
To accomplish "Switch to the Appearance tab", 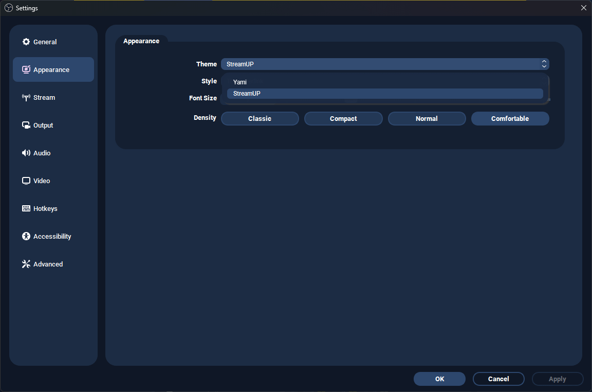I will [x=142, y=41].
